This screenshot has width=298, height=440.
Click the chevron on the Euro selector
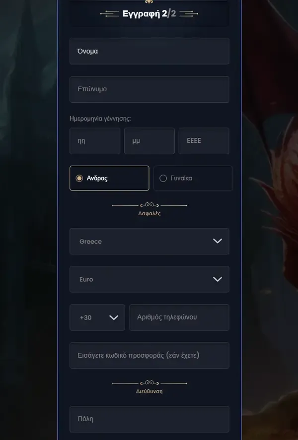click(x=218, y=279)
